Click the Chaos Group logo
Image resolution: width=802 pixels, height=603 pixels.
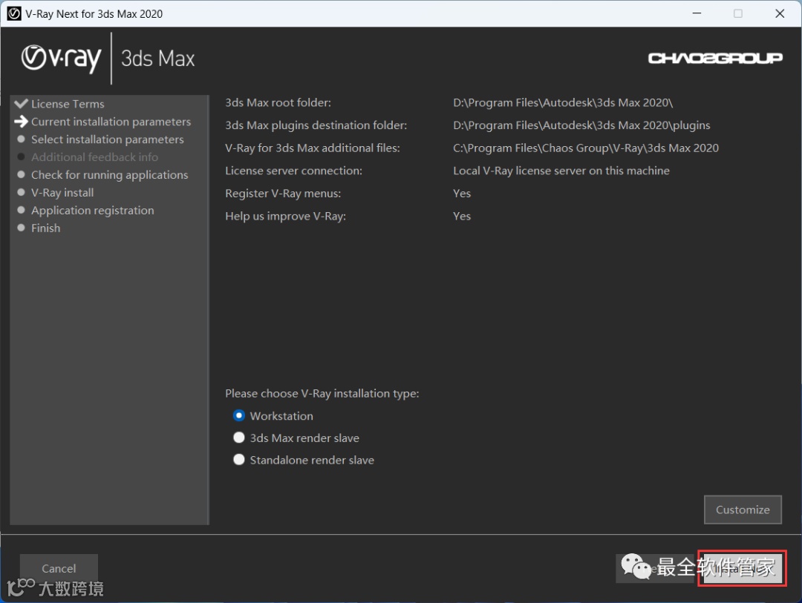715,59
